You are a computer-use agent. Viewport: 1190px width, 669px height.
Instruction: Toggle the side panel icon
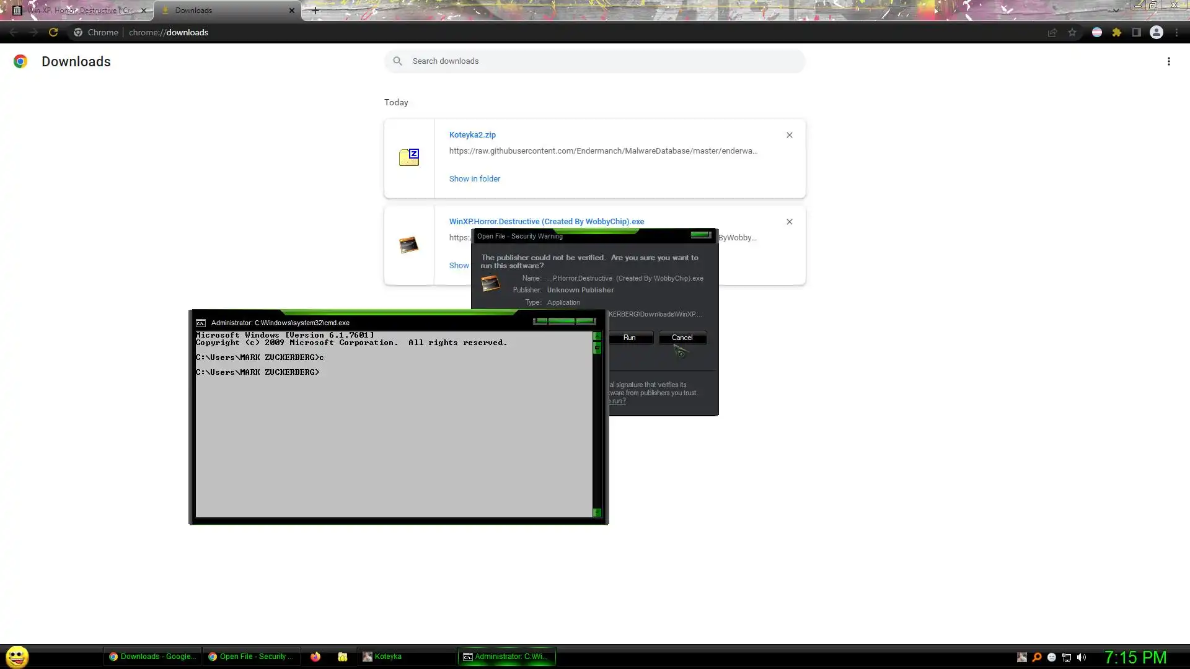tap(1137, 33)
